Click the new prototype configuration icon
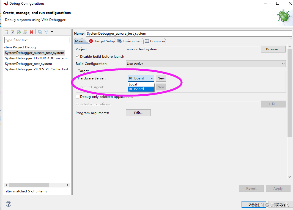 pos(13,32)
